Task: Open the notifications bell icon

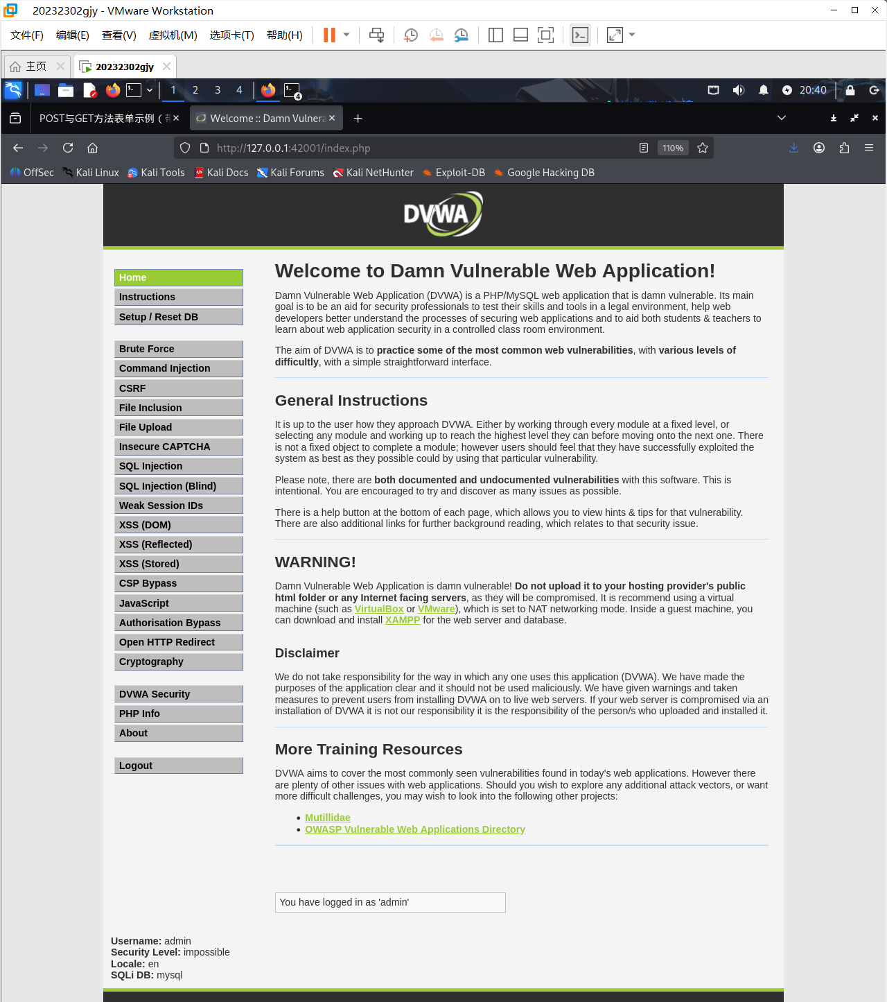Action: pyautogui.click(x=764, y=90)
